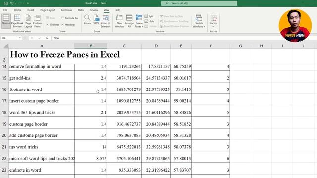The height and width of the screenshot is (178, 317).
Task: Select row 14 header
Action: point(4,67)
